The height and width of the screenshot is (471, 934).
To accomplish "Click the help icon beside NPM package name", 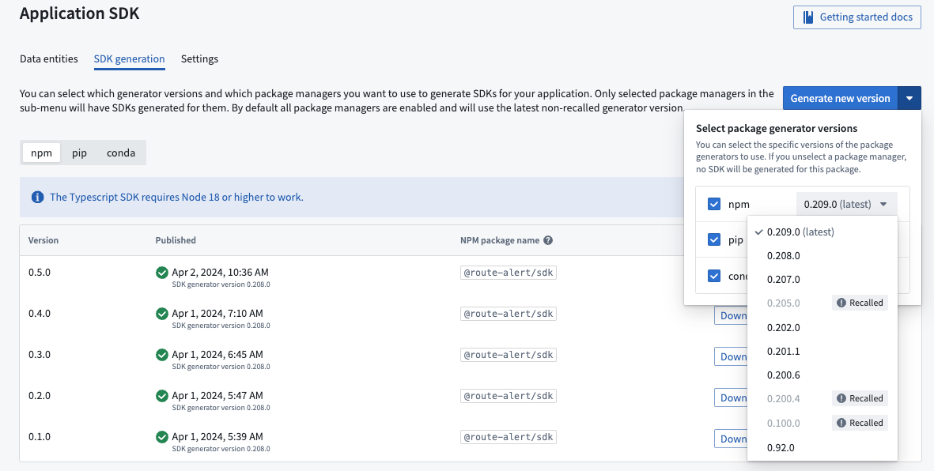I will pyautogui.click(x=548, y=240).
